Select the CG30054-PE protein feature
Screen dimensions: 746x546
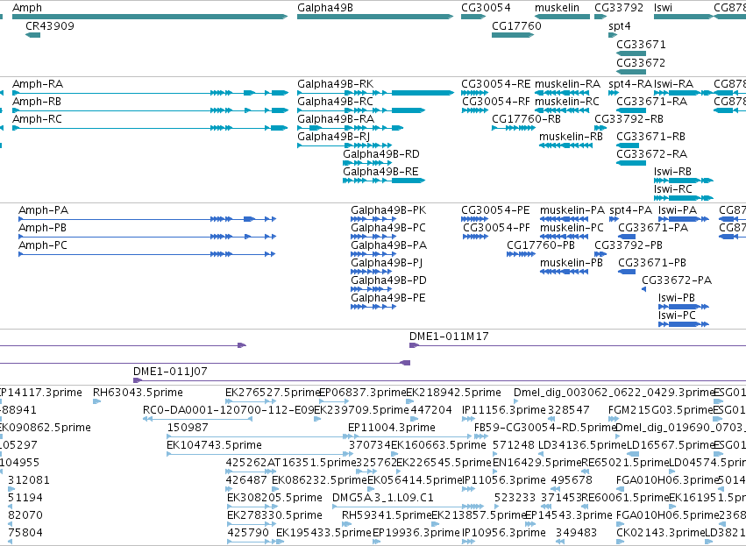pos(475,219)
